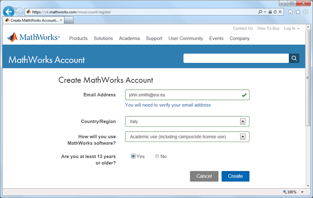Image resolution: width=313 pixels, height=198 pixels.
Task: Click the Cancel button
Action: [x=204, y=176]
